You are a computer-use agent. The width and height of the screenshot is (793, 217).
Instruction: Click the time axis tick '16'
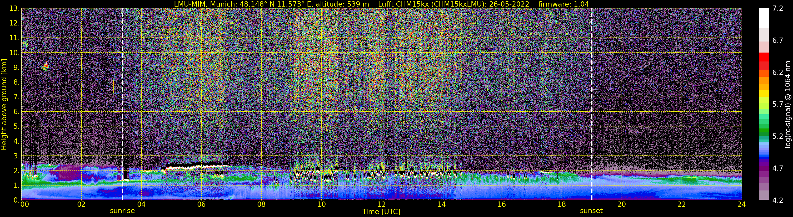tap(501, 204)
